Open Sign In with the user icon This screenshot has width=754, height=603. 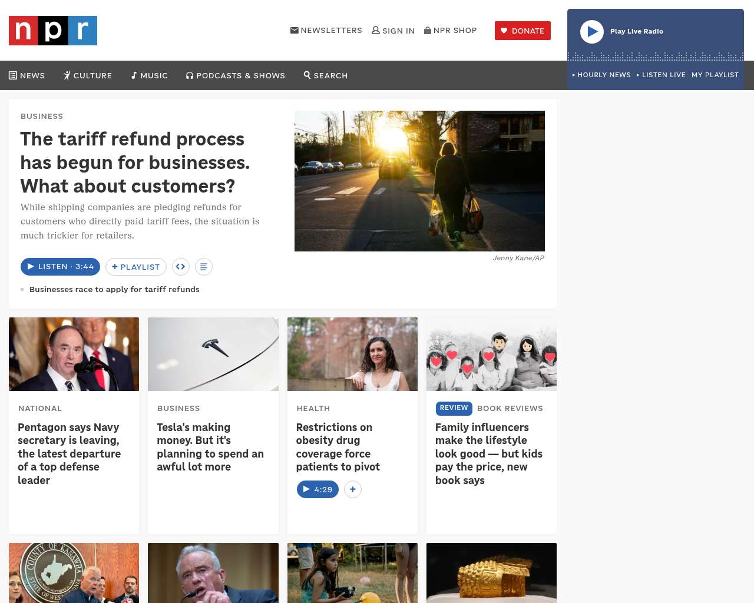393,31
